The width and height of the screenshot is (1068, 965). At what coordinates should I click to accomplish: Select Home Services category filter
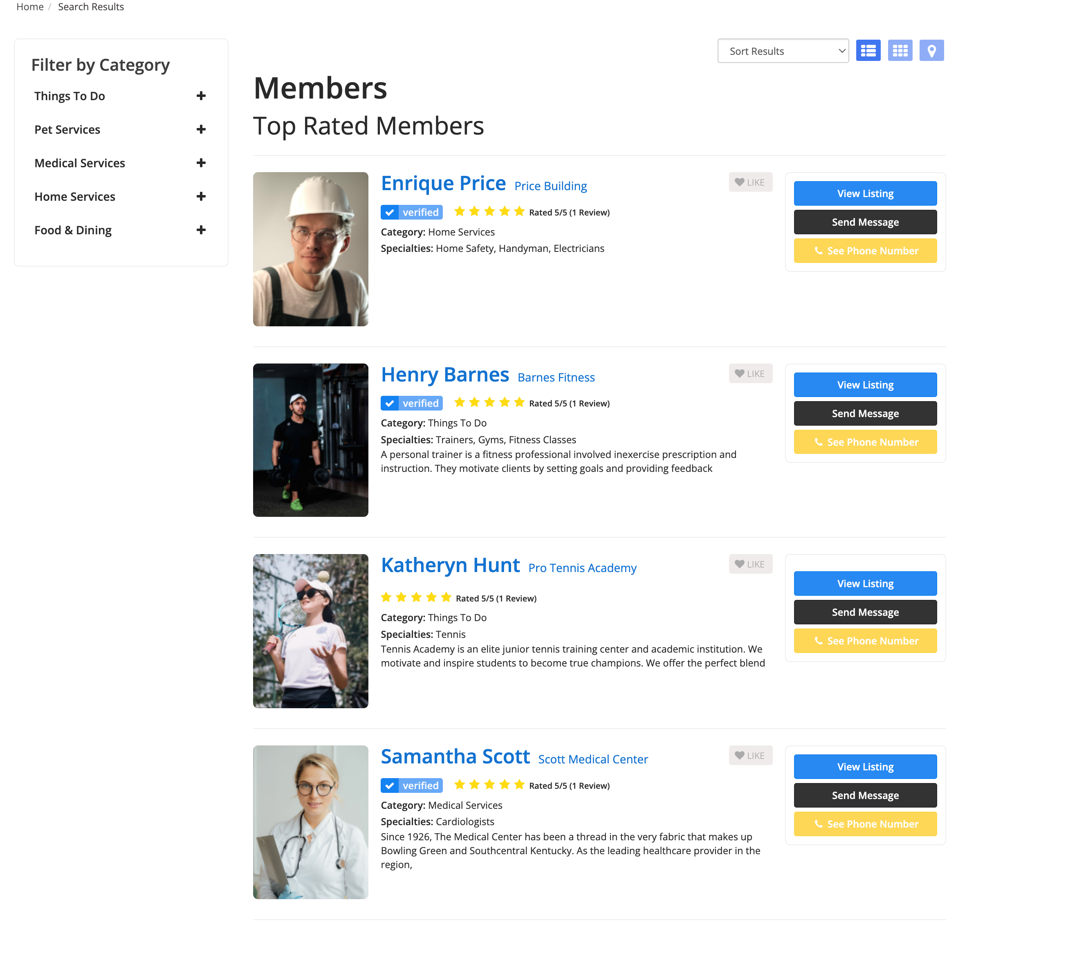click(75, 197)
